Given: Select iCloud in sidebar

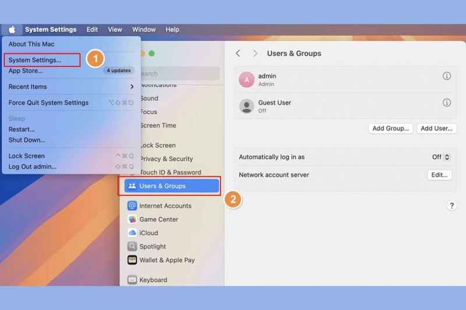Looking at the screenshot, I should pyautogui.click(x=171, y=233).
